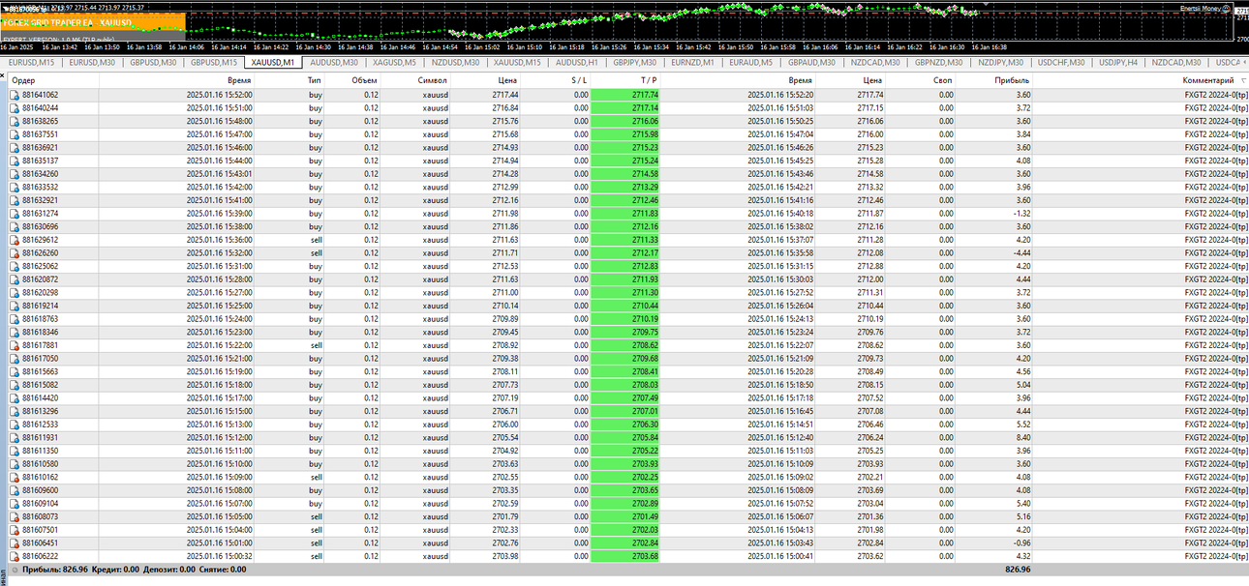Select the order icon for 881609104
The width and height of the screenshot is (1249, 586).
pyautogui.click(x=15, y=503)
